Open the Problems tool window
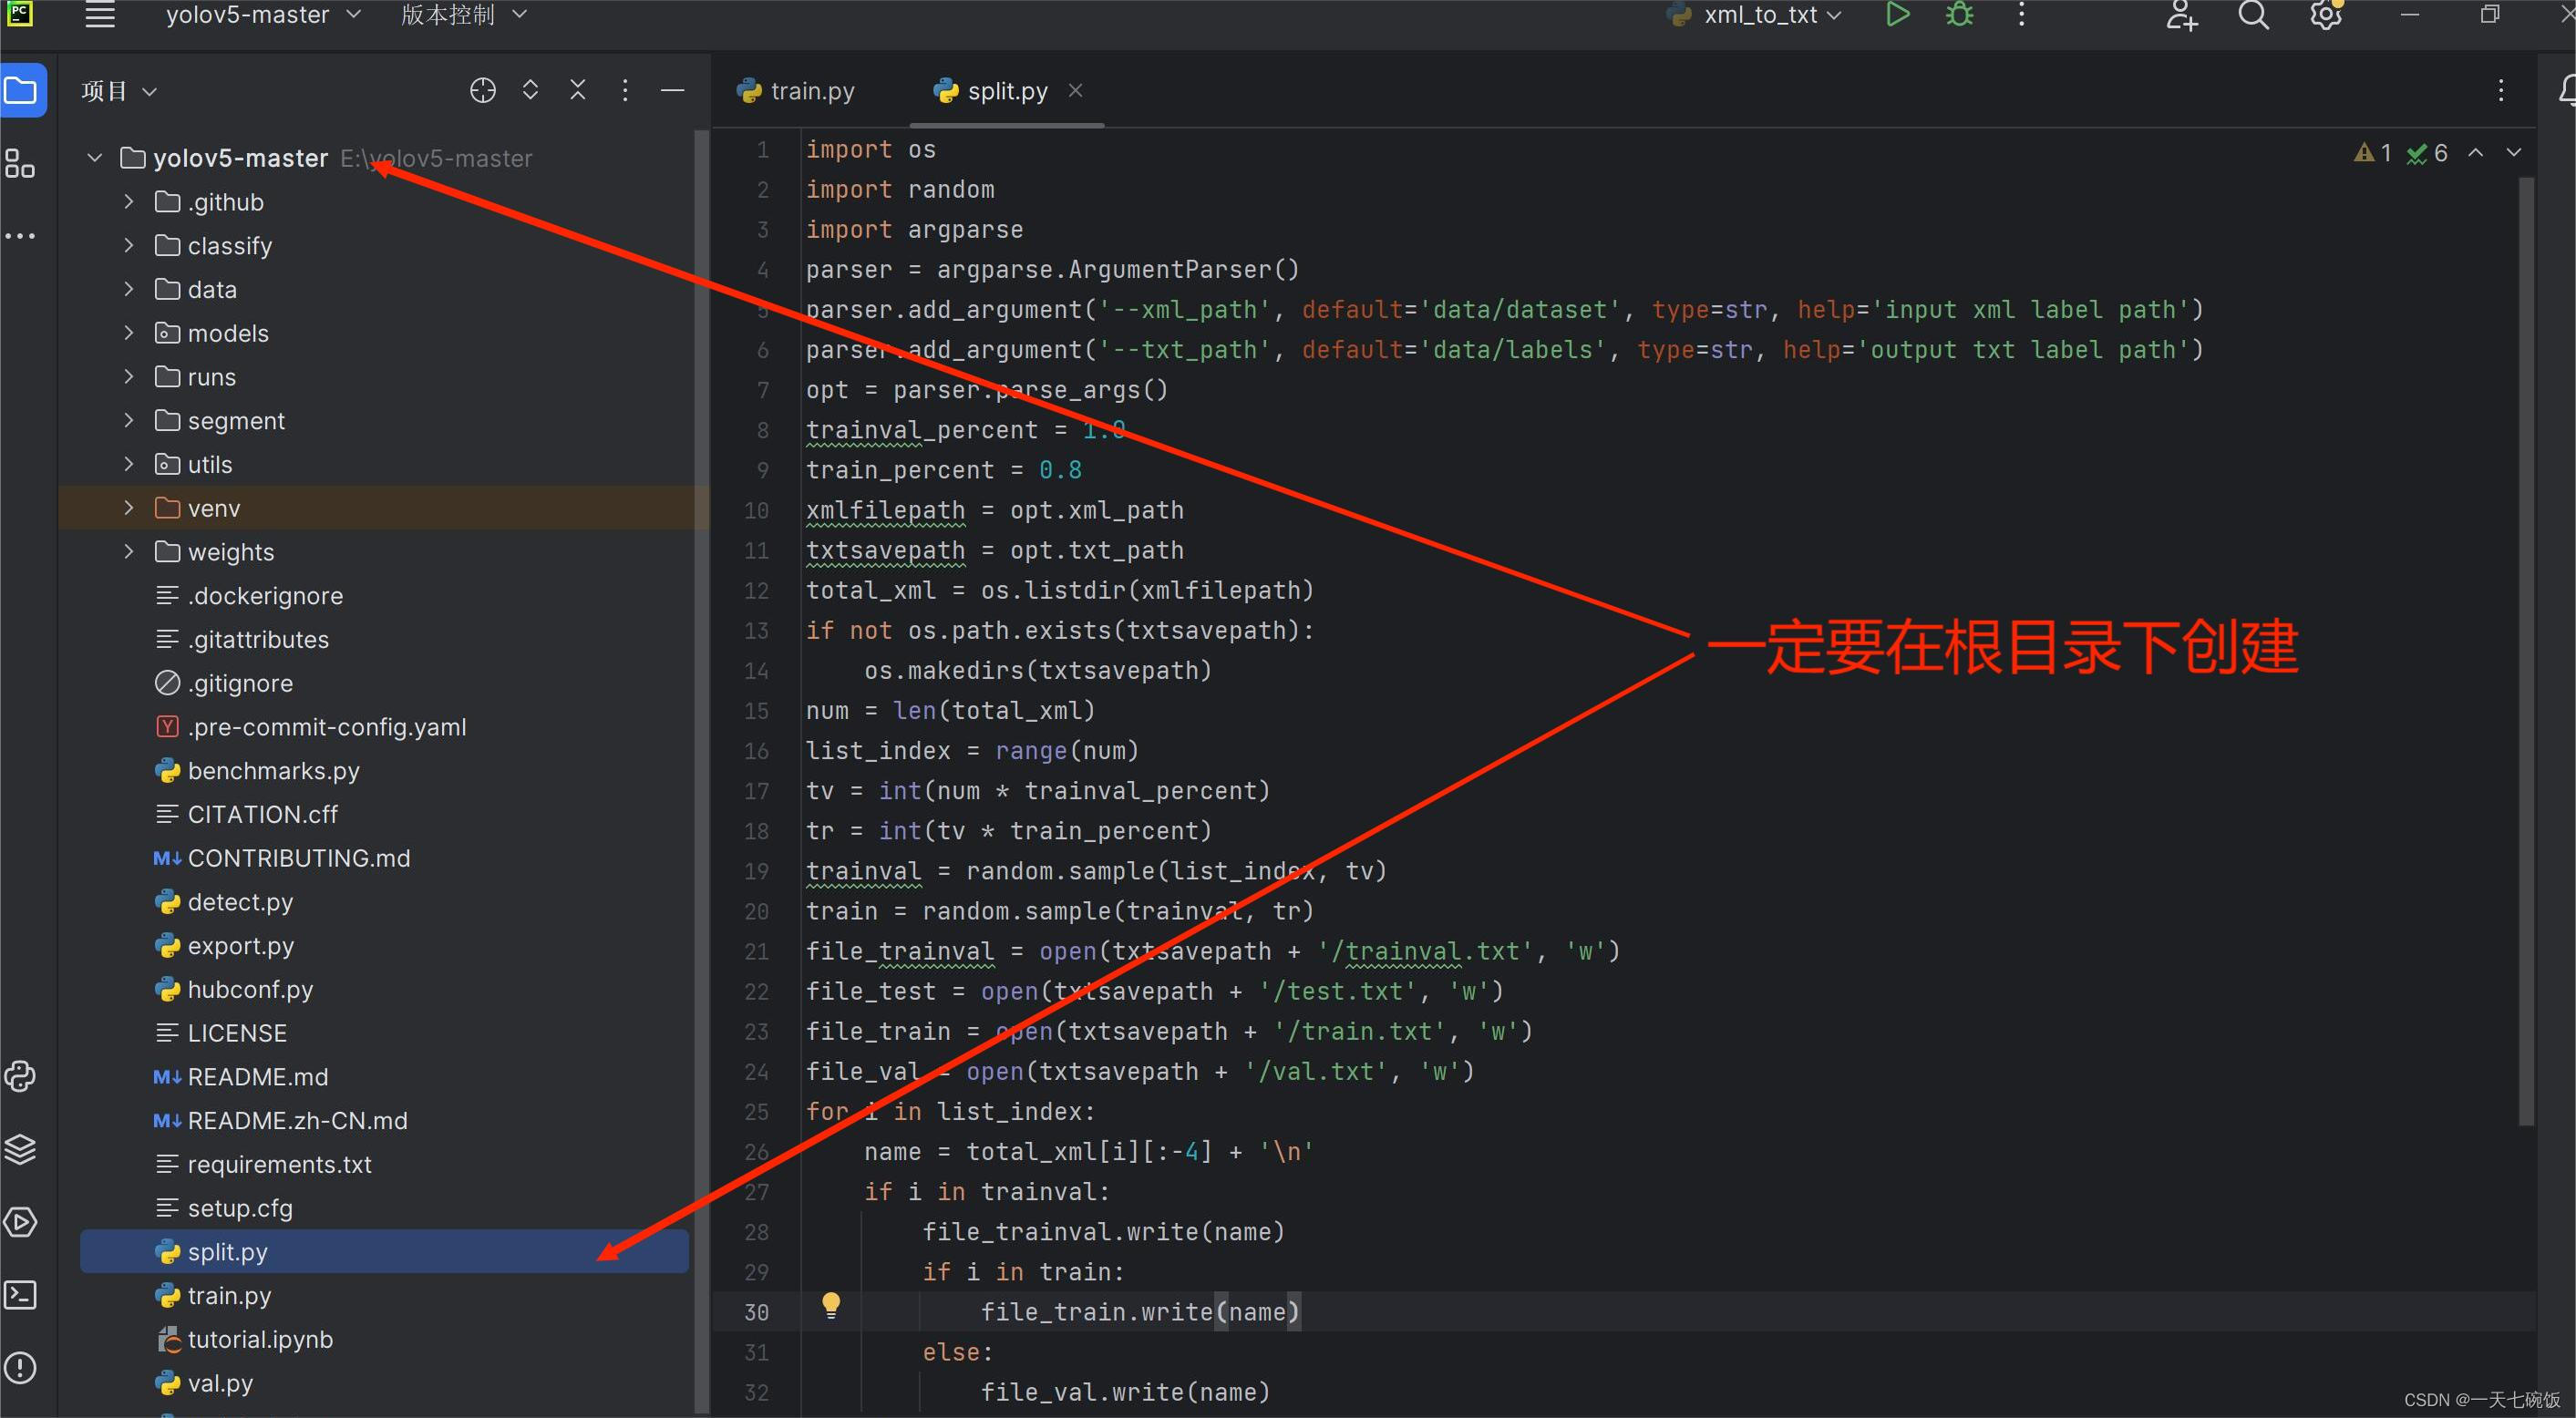The width and height of the screenshot is (2576, 1418). pos(20,1367)
